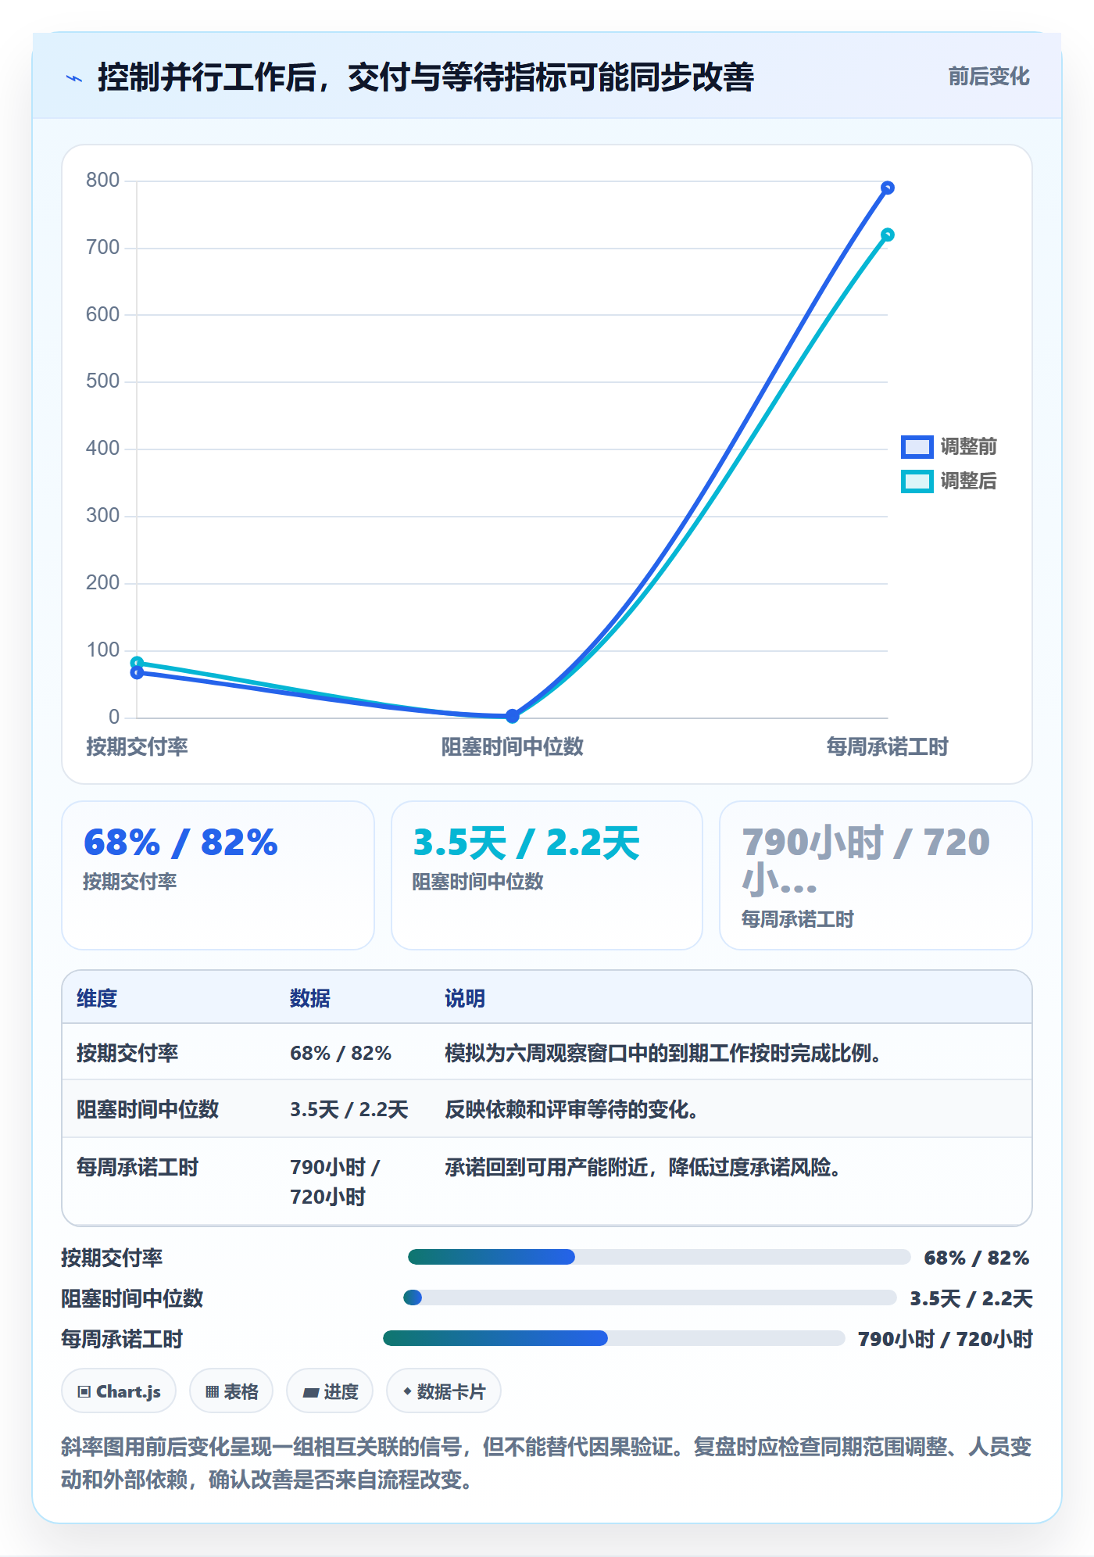This screenshot has width=1094, height=1557.
Task: Click the 800 y-axis tick label
Action: (102, 181)
